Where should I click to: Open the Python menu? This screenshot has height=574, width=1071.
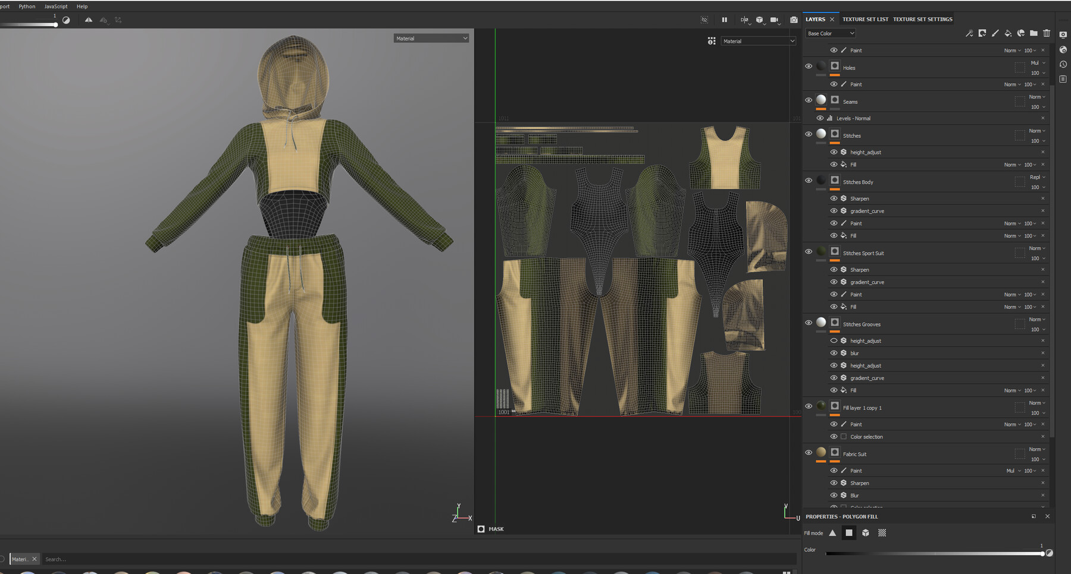pyautogui.click(x=27, y=6)
